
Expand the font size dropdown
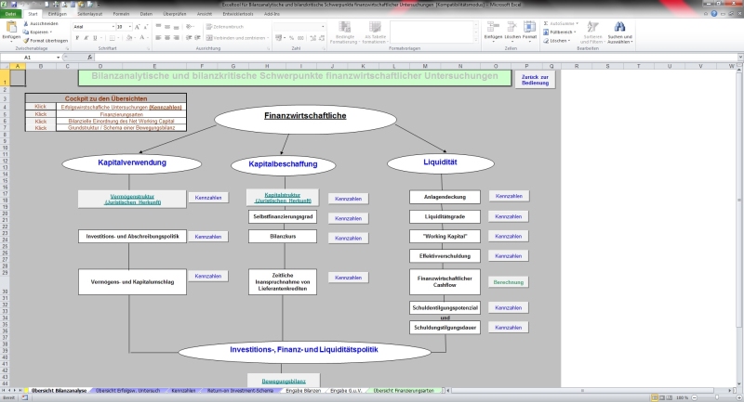point(126,26)
